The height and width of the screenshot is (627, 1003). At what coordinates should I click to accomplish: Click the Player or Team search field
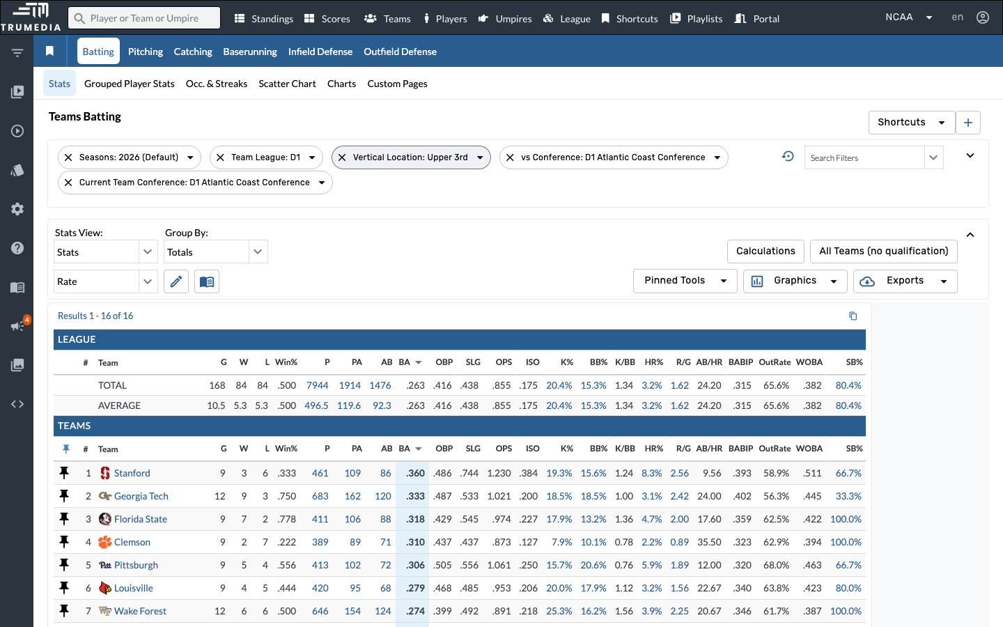144,18
